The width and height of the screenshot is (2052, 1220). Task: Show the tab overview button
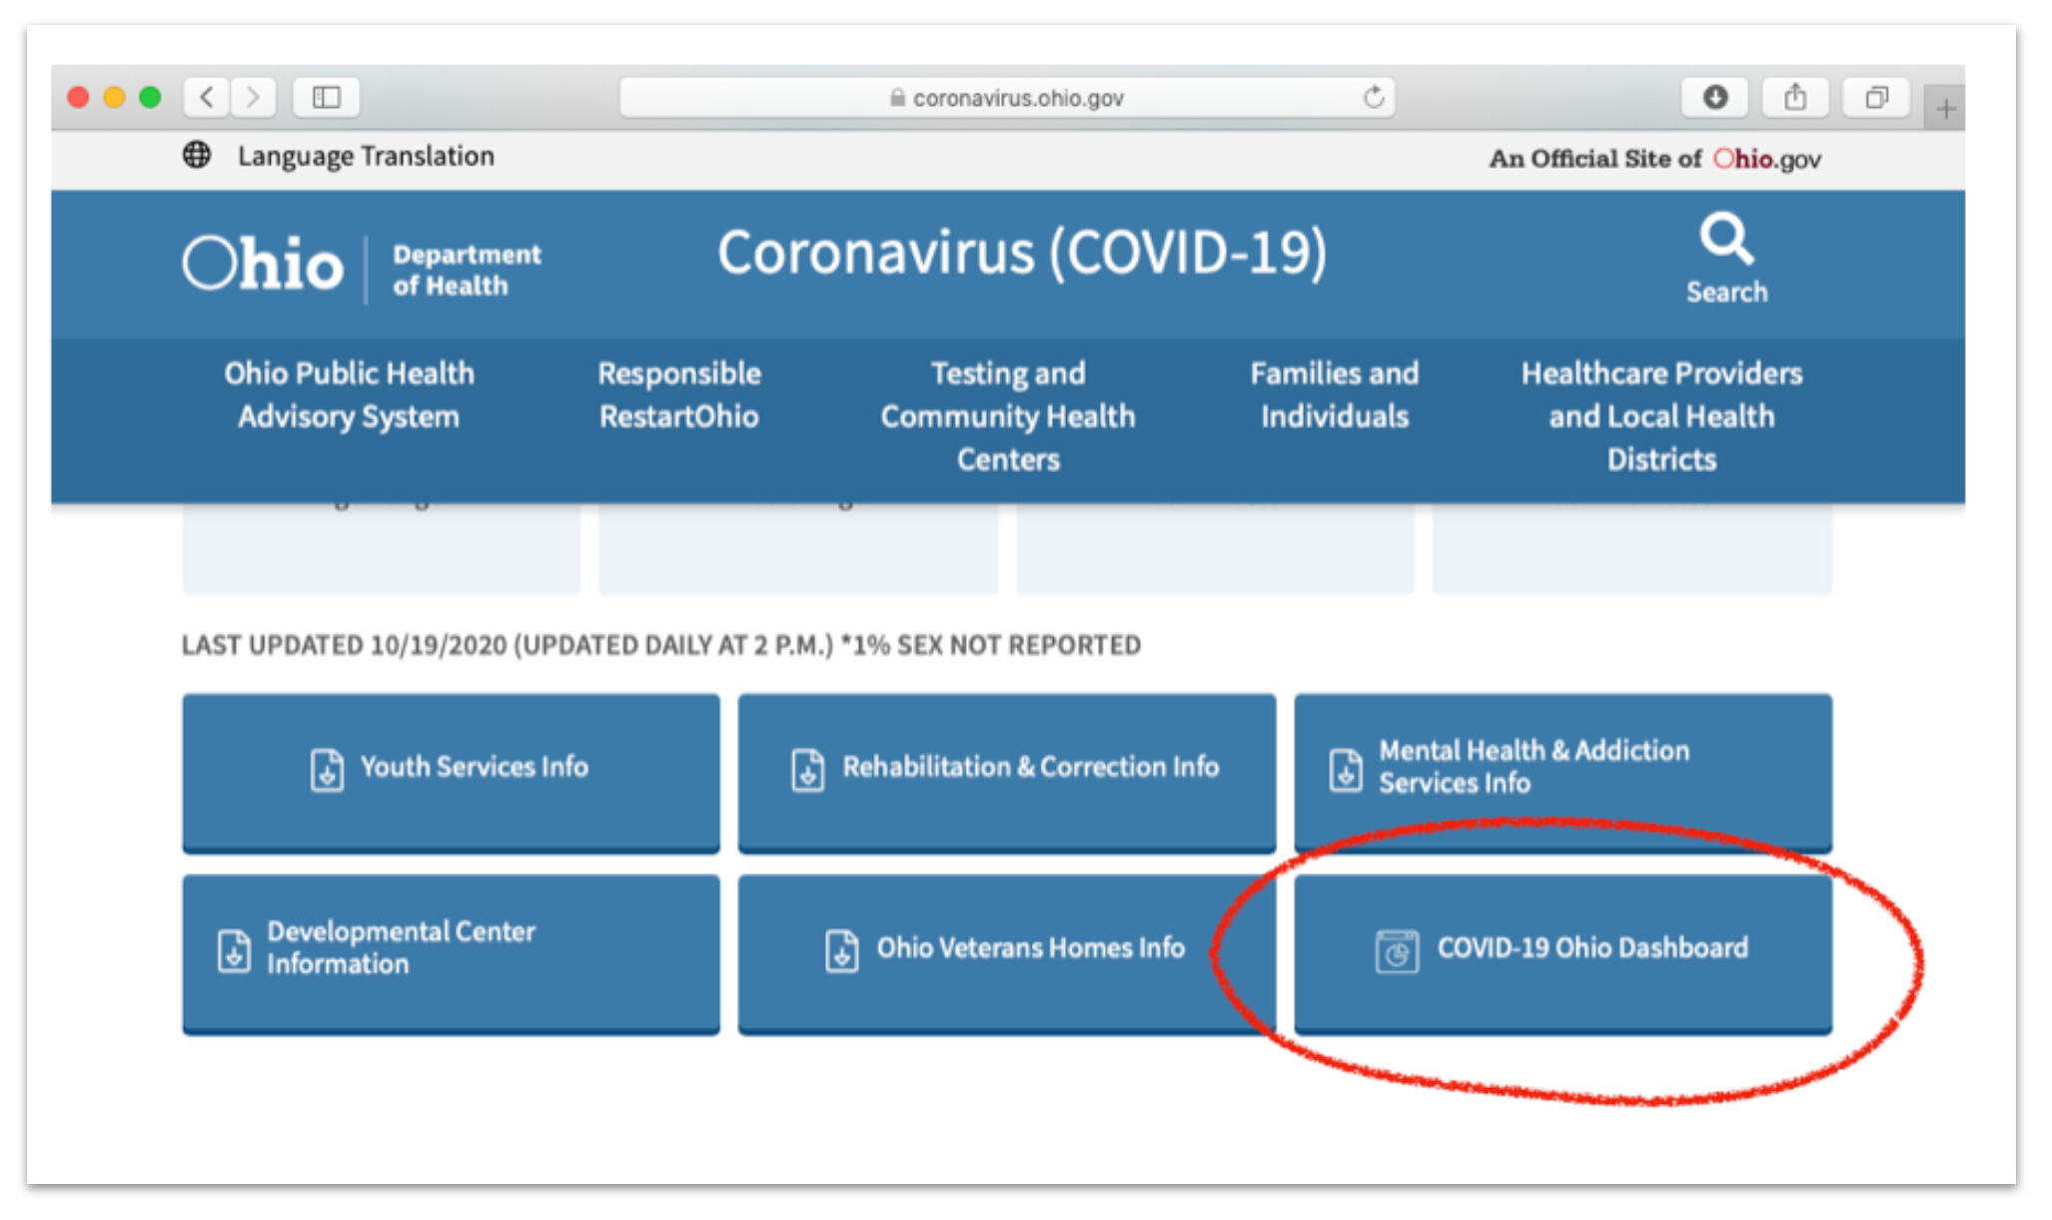point(1876,97)
